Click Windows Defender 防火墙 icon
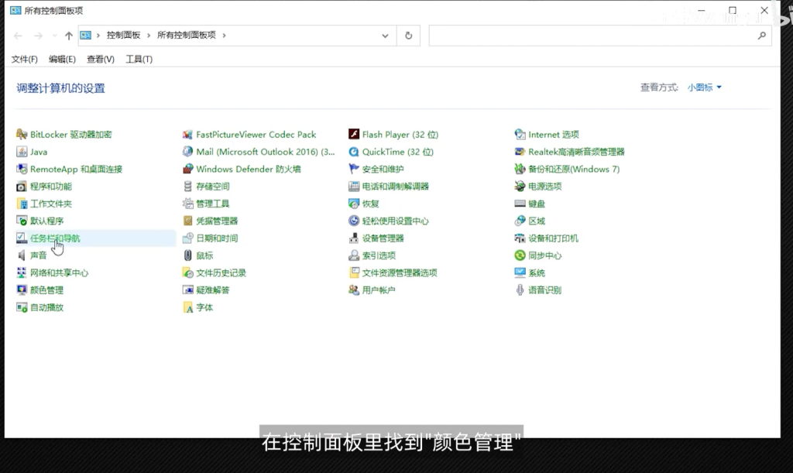 pyautogui.click(x=187, y=169)
